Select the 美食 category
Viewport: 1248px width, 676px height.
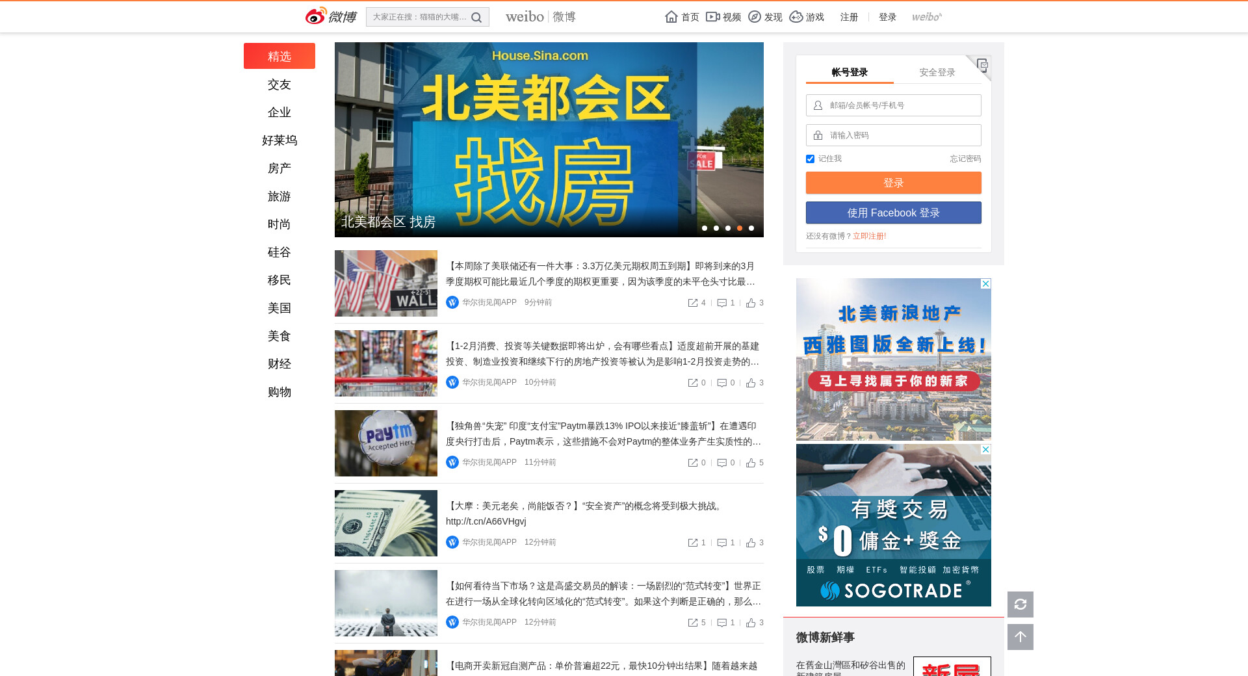tap(279, 336)
